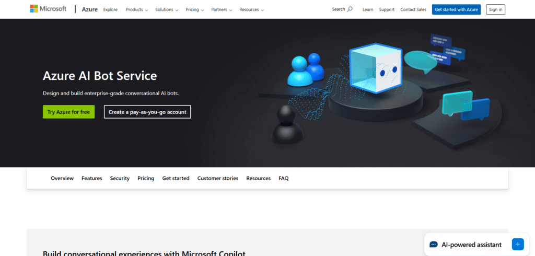
Task: Click the Azure AI Bot Service heading
Action: pyautogui.click(x=100, y=76)
